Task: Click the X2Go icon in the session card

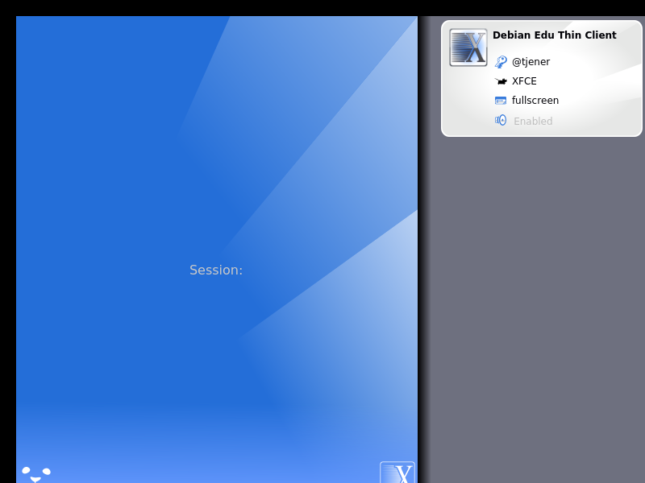Action: click(x=468, y=47)
